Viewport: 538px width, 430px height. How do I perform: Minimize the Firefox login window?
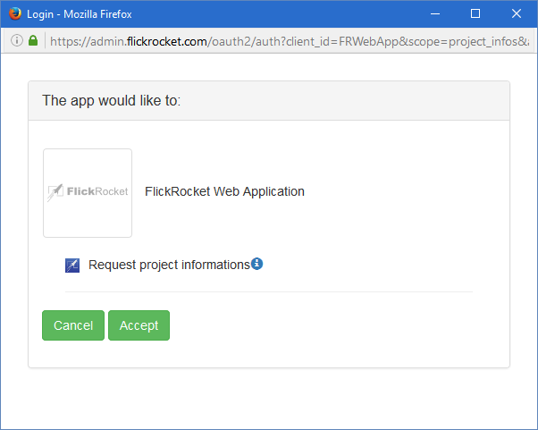[x=434, y=13]
